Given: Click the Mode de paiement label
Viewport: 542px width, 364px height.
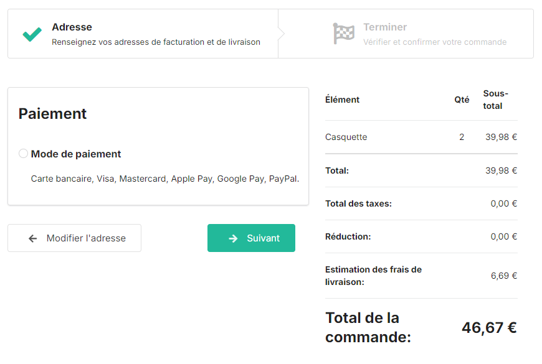Looking at the screenshot, I should tap(76, 154).
